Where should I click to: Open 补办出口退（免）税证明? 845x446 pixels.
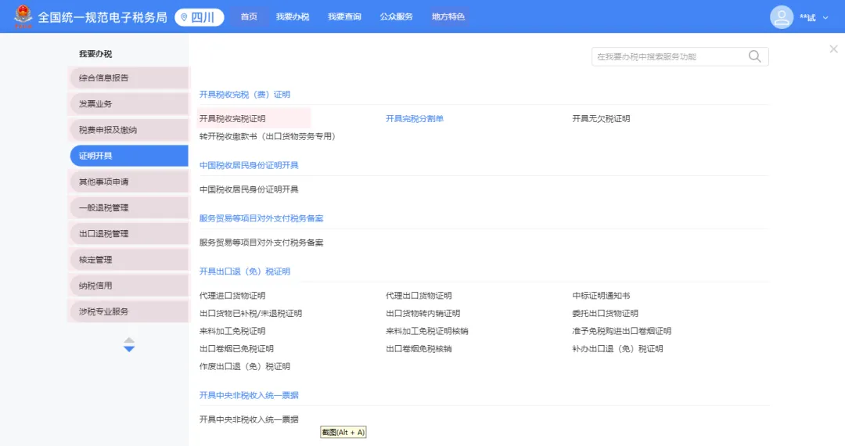(617, 348)
